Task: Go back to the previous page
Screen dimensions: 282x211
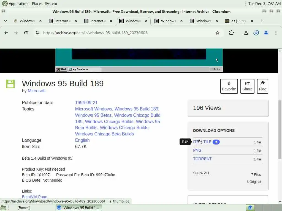Action: (x=6, y=33)
